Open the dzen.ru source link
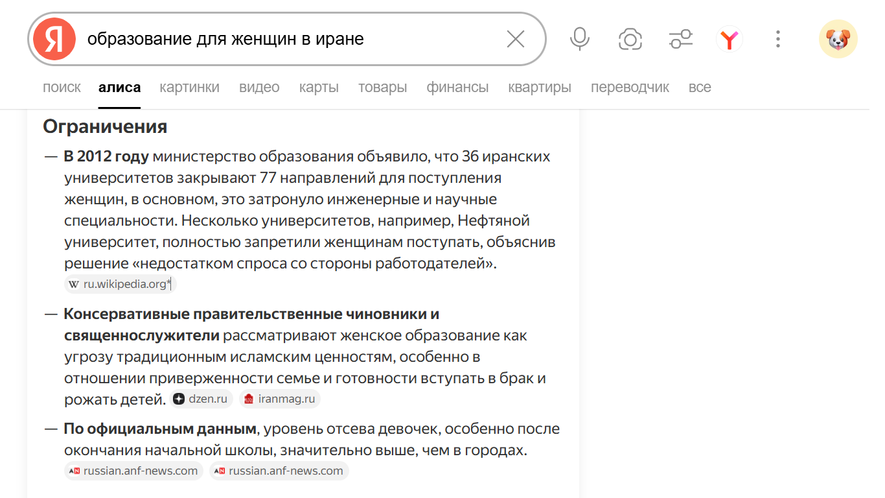This screenshot has width=885, height=498. point(201,399)
